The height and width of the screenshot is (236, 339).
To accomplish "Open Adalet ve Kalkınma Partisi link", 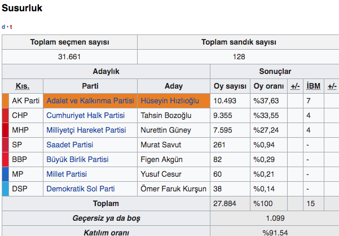I will tap(90, 101).
